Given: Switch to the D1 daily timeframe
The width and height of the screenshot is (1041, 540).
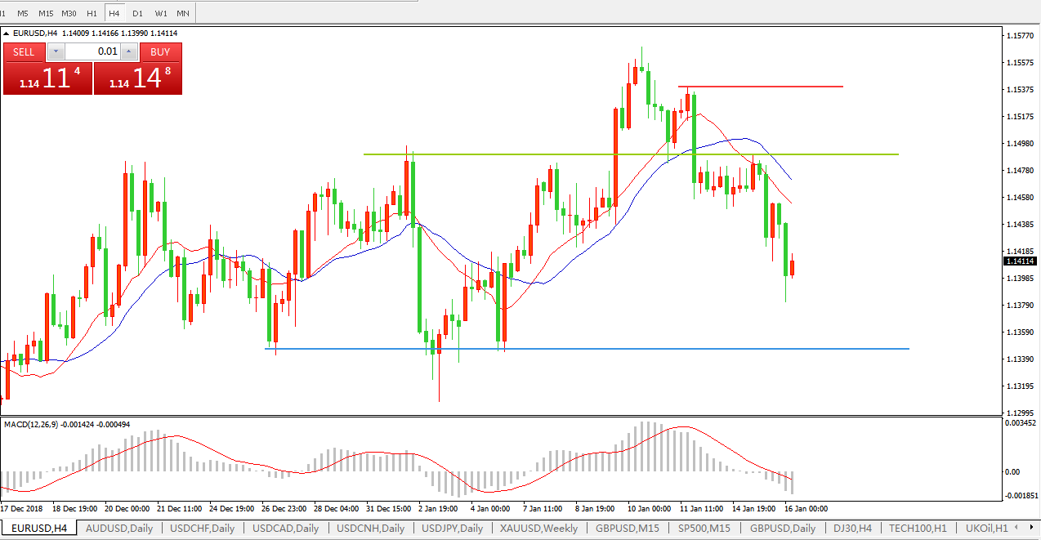Looking at the screenshot, I should point(137,14).
